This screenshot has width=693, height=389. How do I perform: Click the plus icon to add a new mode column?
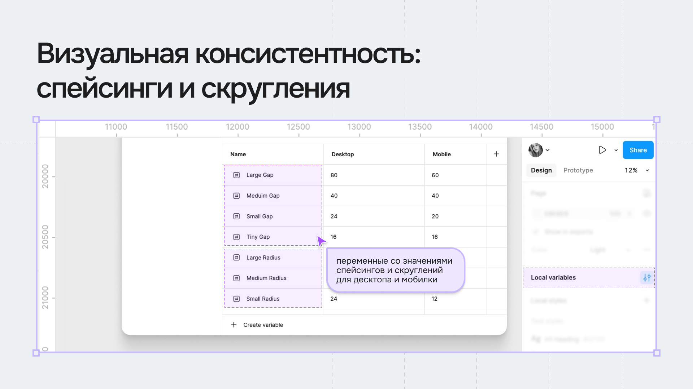pyautogui.click(x=496, y=154)
